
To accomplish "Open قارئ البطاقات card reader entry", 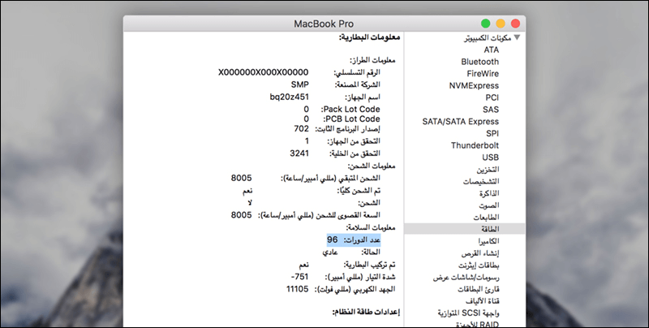I will [x=479, y=289].
